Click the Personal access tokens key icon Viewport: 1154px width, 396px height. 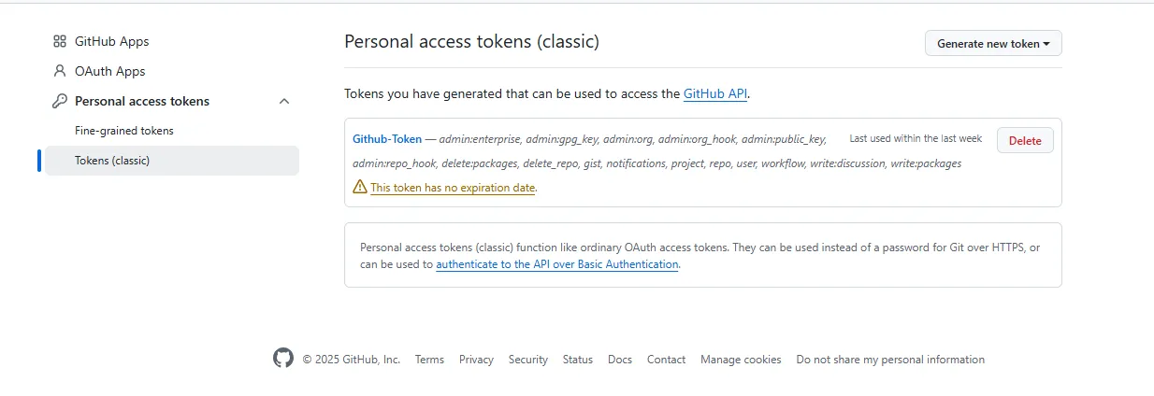coord(60,101)
